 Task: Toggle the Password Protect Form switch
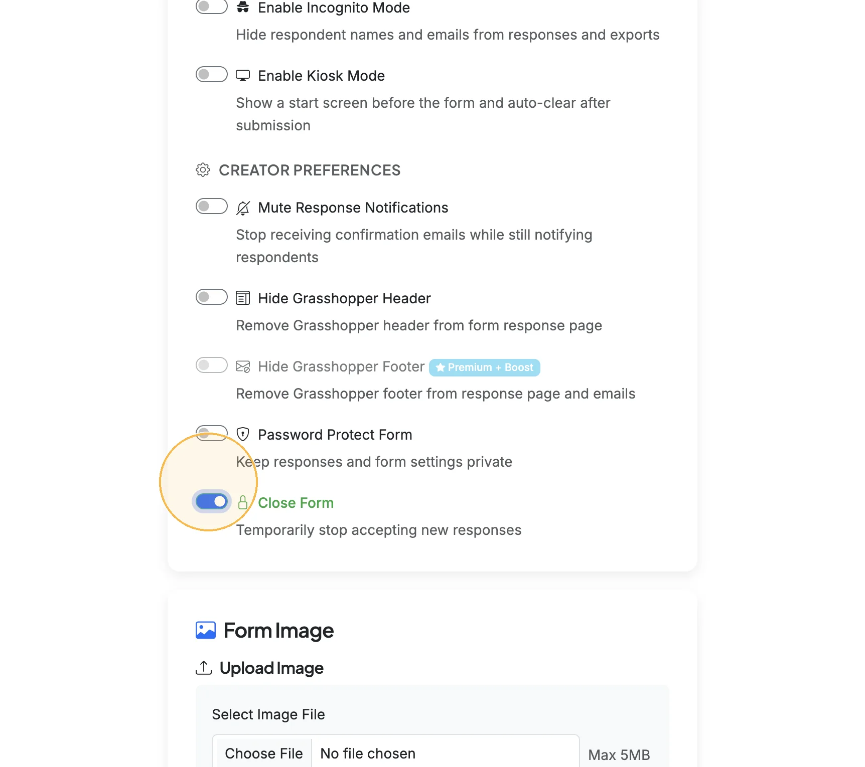[212, 433]
